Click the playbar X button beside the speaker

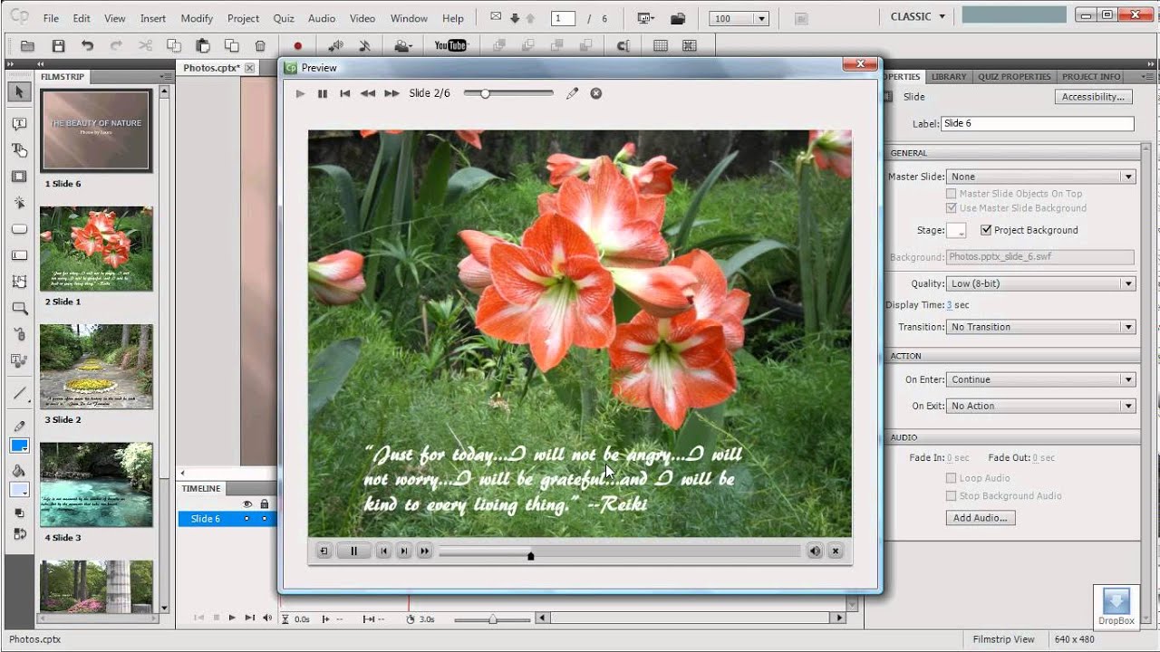836,551
